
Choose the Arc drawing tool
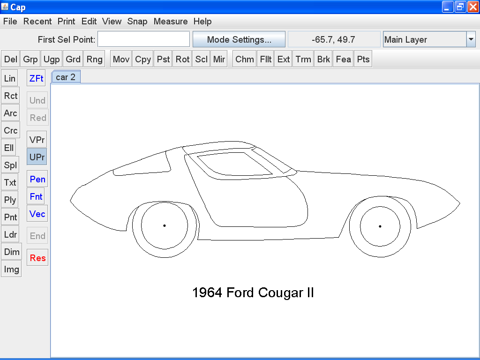coord(10,113)
